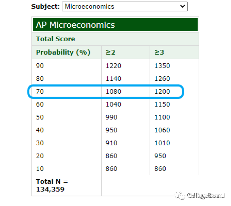Click the WeChat logo watermark icon
The image size is (231, 206).
pos(180,195)
